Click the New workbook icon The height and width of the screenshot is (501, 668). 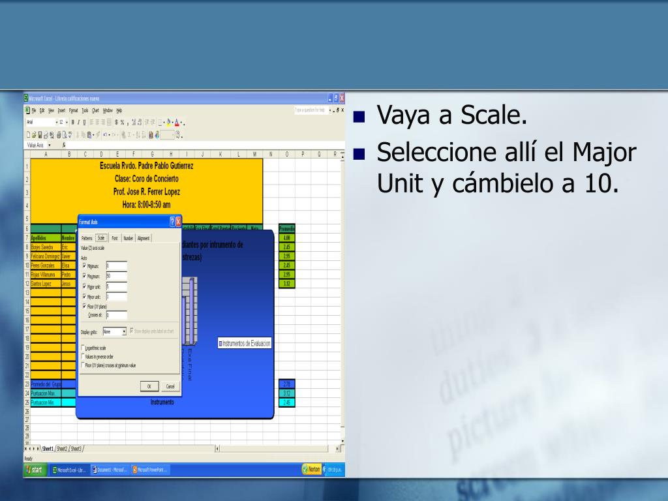28,134
